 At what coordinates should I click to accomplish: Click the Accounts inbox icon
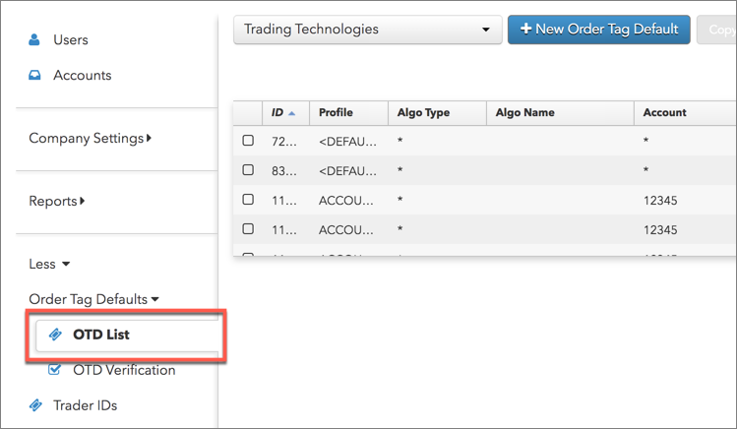(35, 76)
